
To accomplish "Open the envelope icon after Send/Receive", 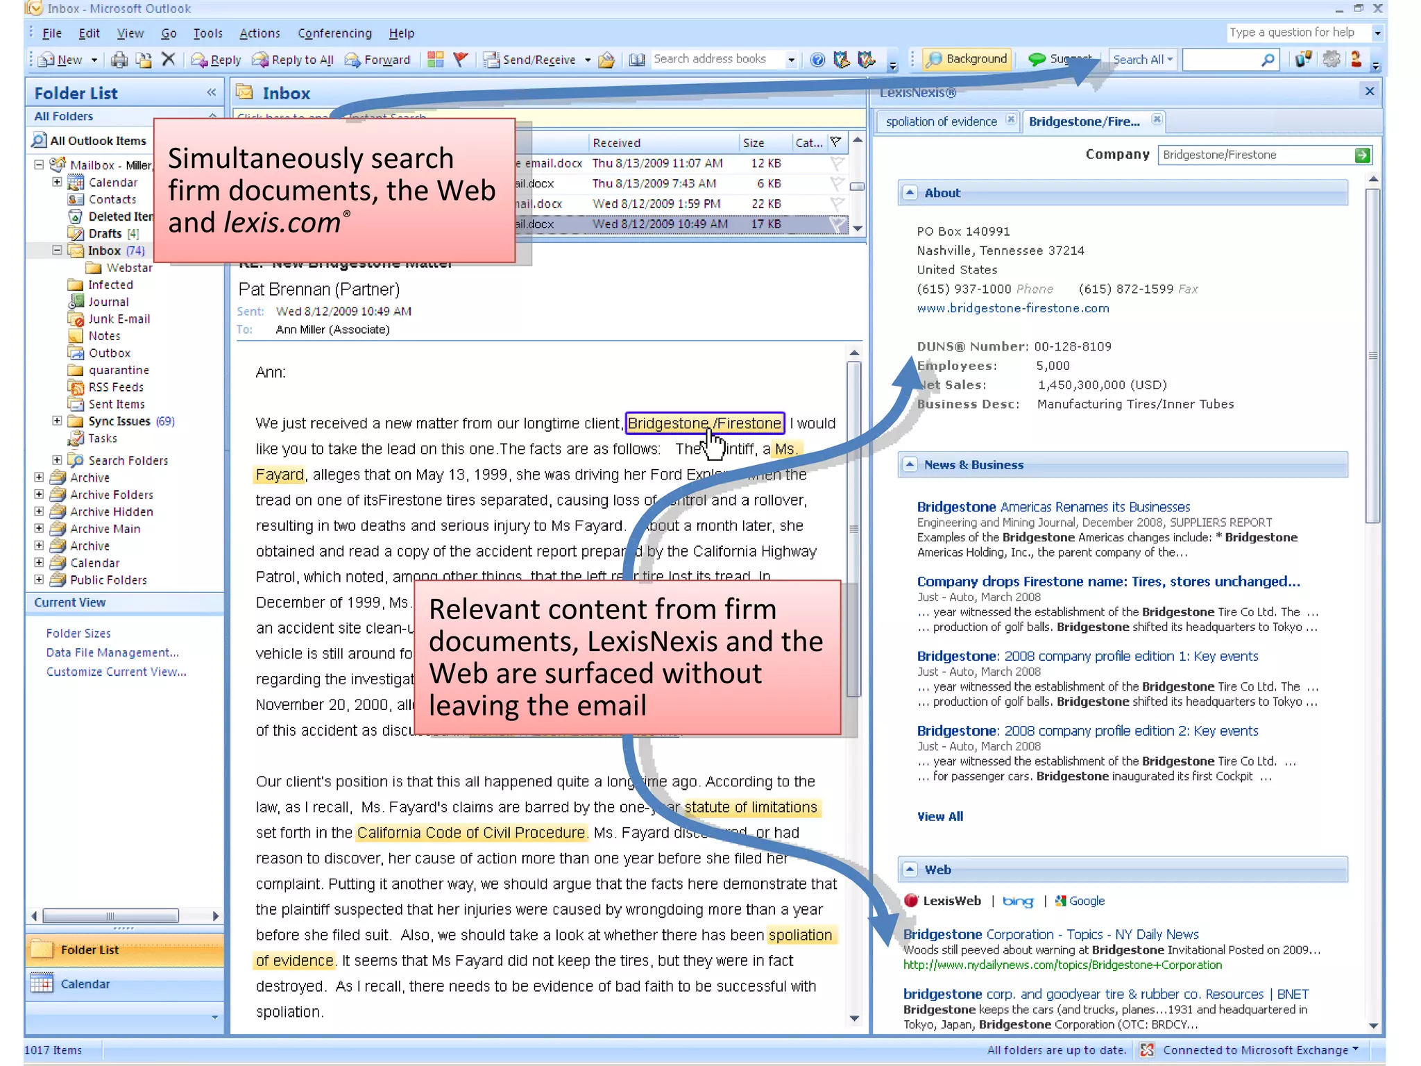I will pyautogui.click(x=606, y=60).
